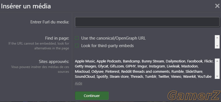221x102 pixels.
Task: Click the Continuer button
Action: click(92, 96)
